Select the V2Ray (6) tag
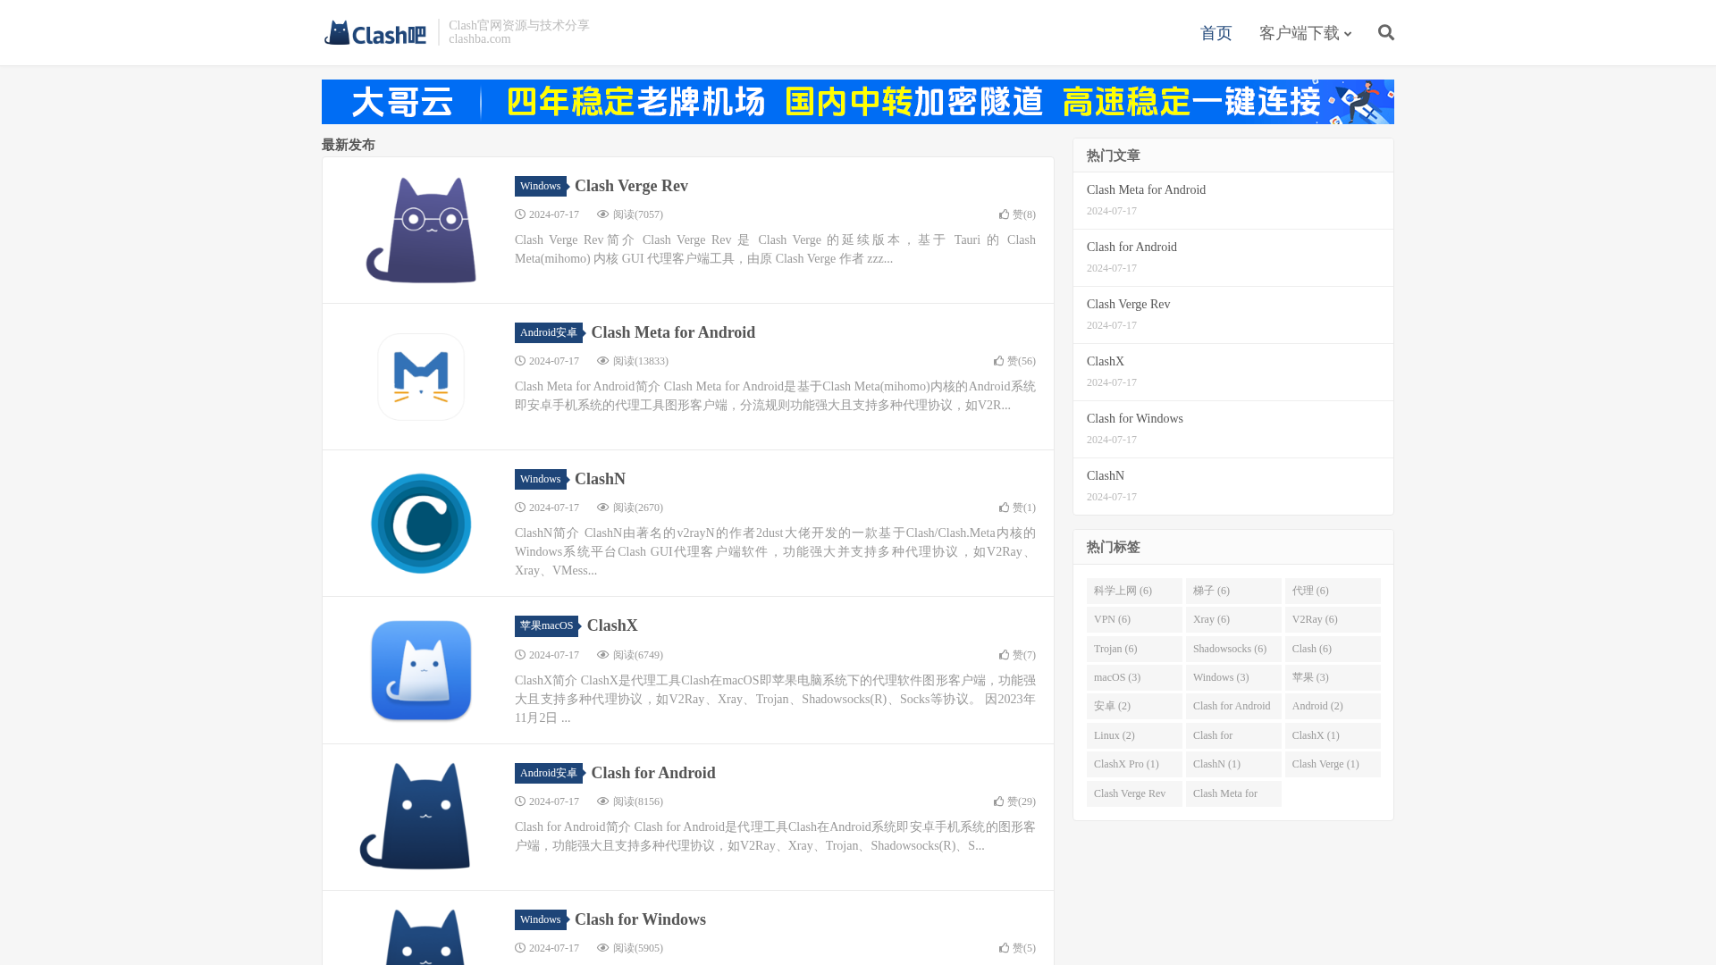The height and width of the screenshot is (965, 1716). 1333,619
